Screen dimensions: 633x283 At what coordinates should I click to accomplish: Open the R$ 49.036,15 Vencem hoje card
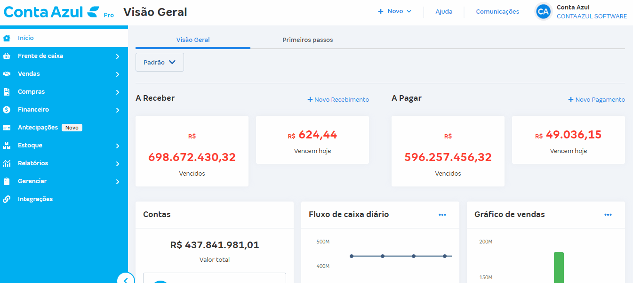(569, 140)
